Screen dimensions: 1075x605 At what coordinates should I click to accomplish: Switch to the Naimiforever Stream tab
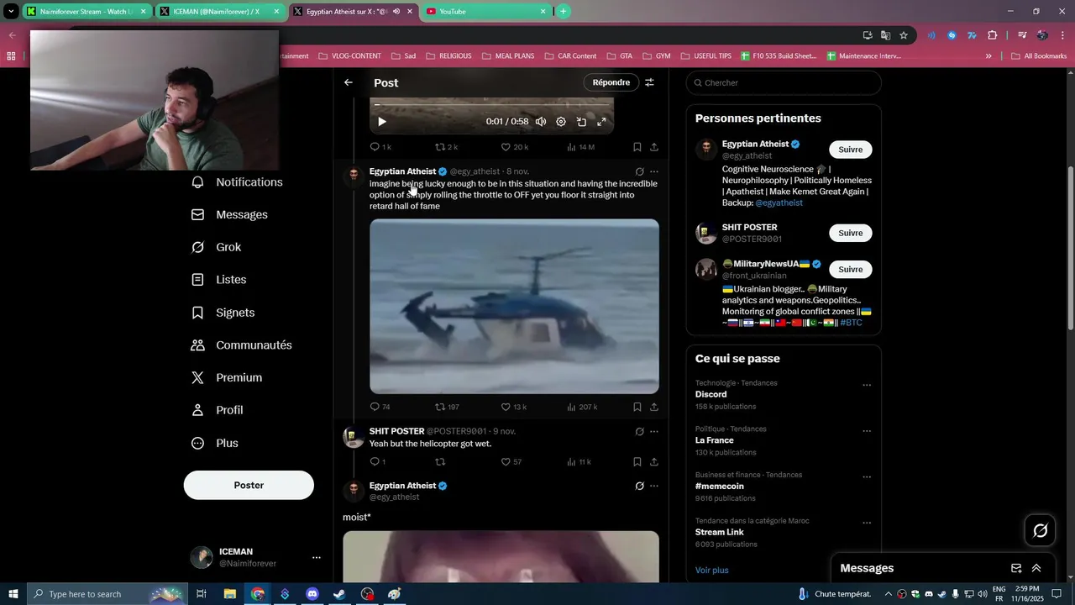tap(86, 12)
